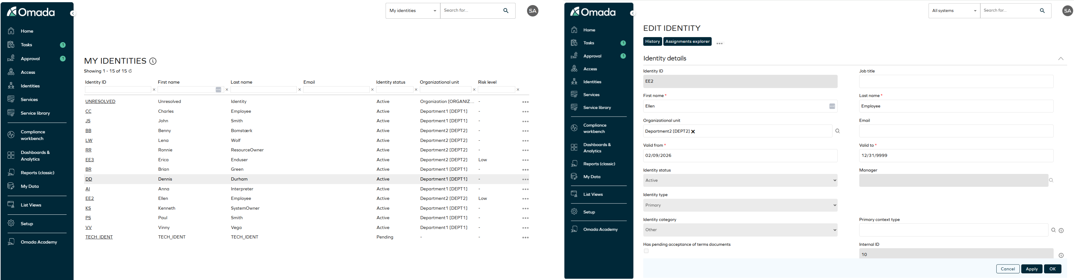Image resolution: width=1074 pixels, height=280 pixels.
Task: Open Access in left window sidebar
Action: tap(28, 73)
